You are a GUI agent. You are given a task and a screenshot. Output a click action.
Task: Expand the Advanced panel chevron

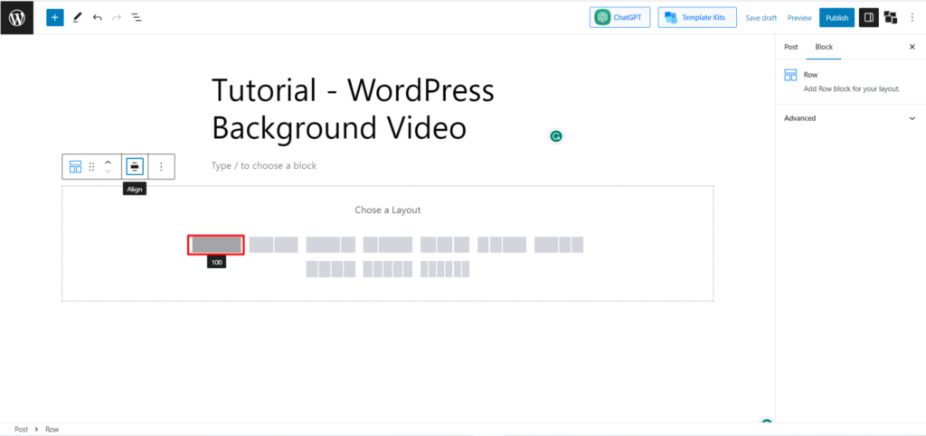coord(912,118)
